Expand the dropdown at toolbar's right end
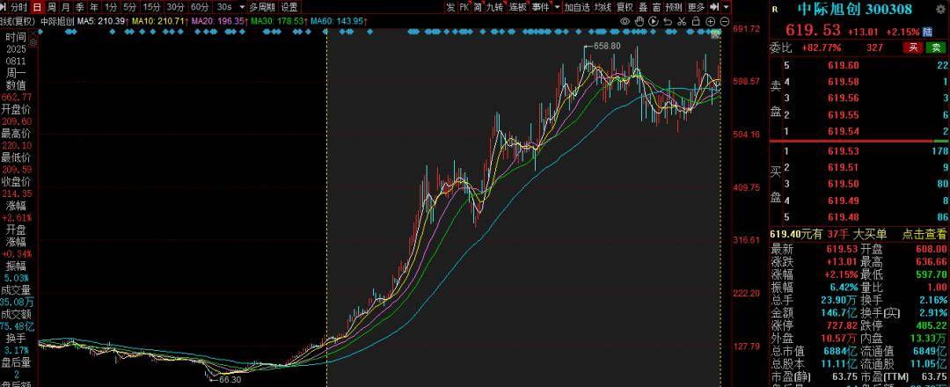The width and height of the screenshot is (950, 387). pos(726,7)
